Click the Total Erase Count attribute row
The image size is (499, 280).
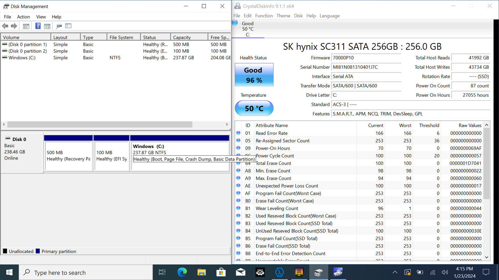pyautogui.click(x=359, y=163)
